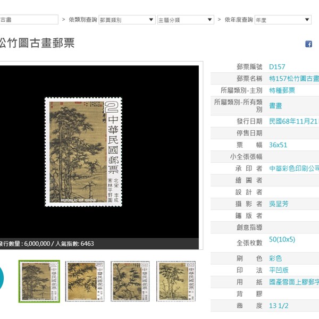Click print color value 彩色
319x319 pixels.
[275, 258]
